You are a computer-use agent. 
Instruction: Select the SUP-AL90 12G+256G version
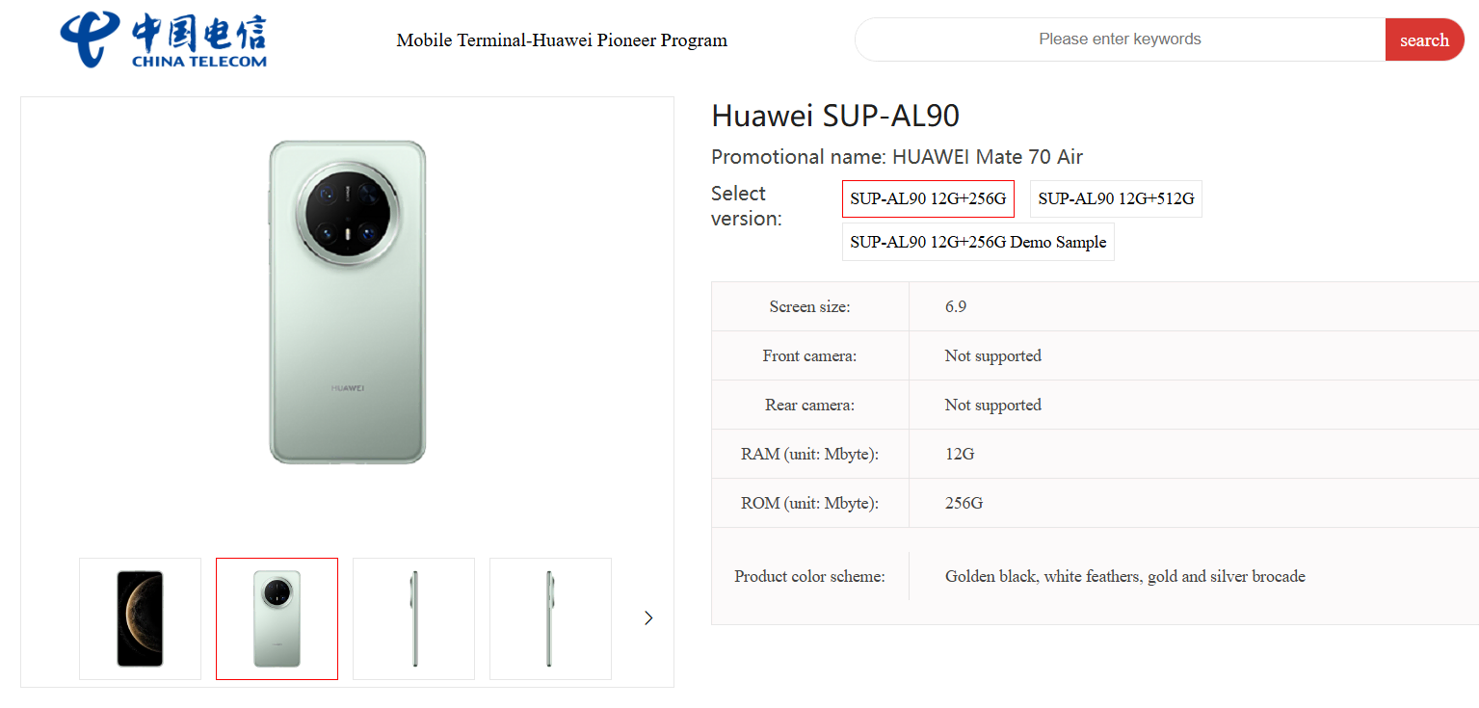click(927, 198)
